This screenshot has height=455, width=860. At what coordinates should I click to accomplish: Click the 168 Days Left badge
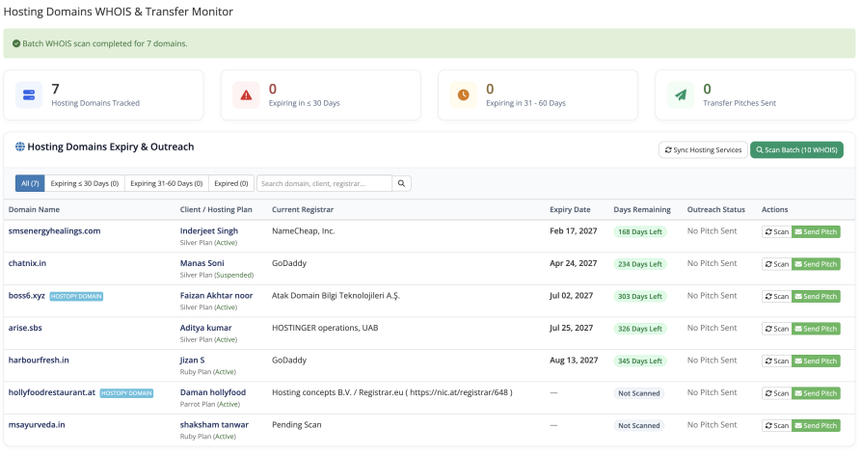coord(640,232)
